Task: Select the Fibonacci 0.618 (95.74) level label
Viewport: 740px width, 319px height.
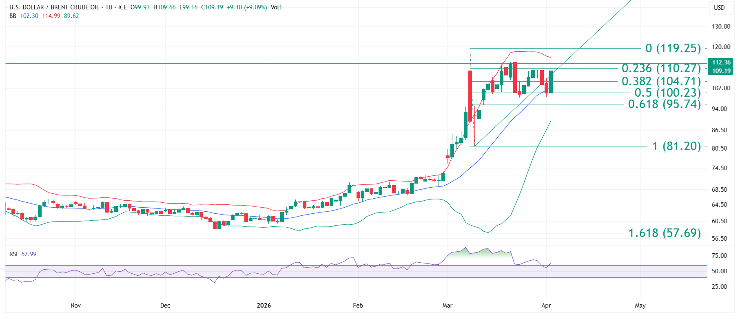Action: click(664, 104)
